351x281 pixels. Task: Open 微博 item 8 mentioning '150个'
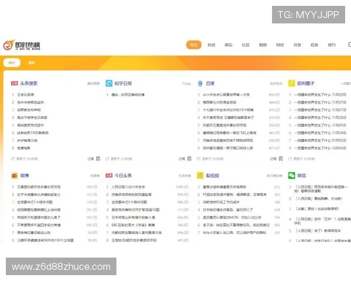point(45,240)
